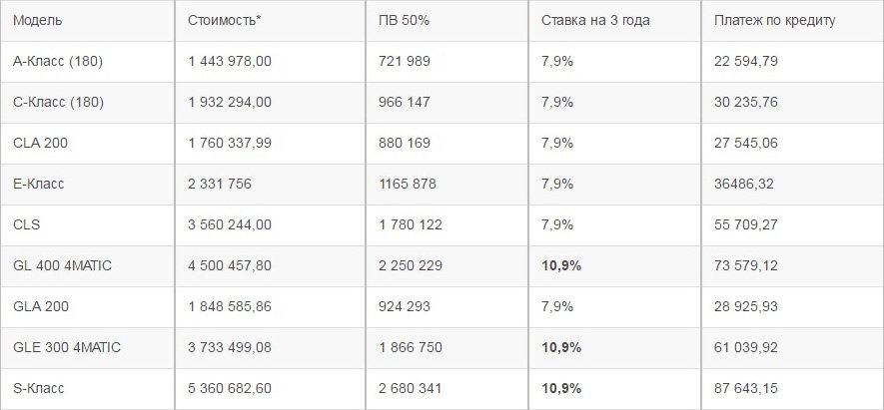The height and width of the screenshot is (410, 884).
Task: Click the price 1 443 978,00
Action: [229, 61]
